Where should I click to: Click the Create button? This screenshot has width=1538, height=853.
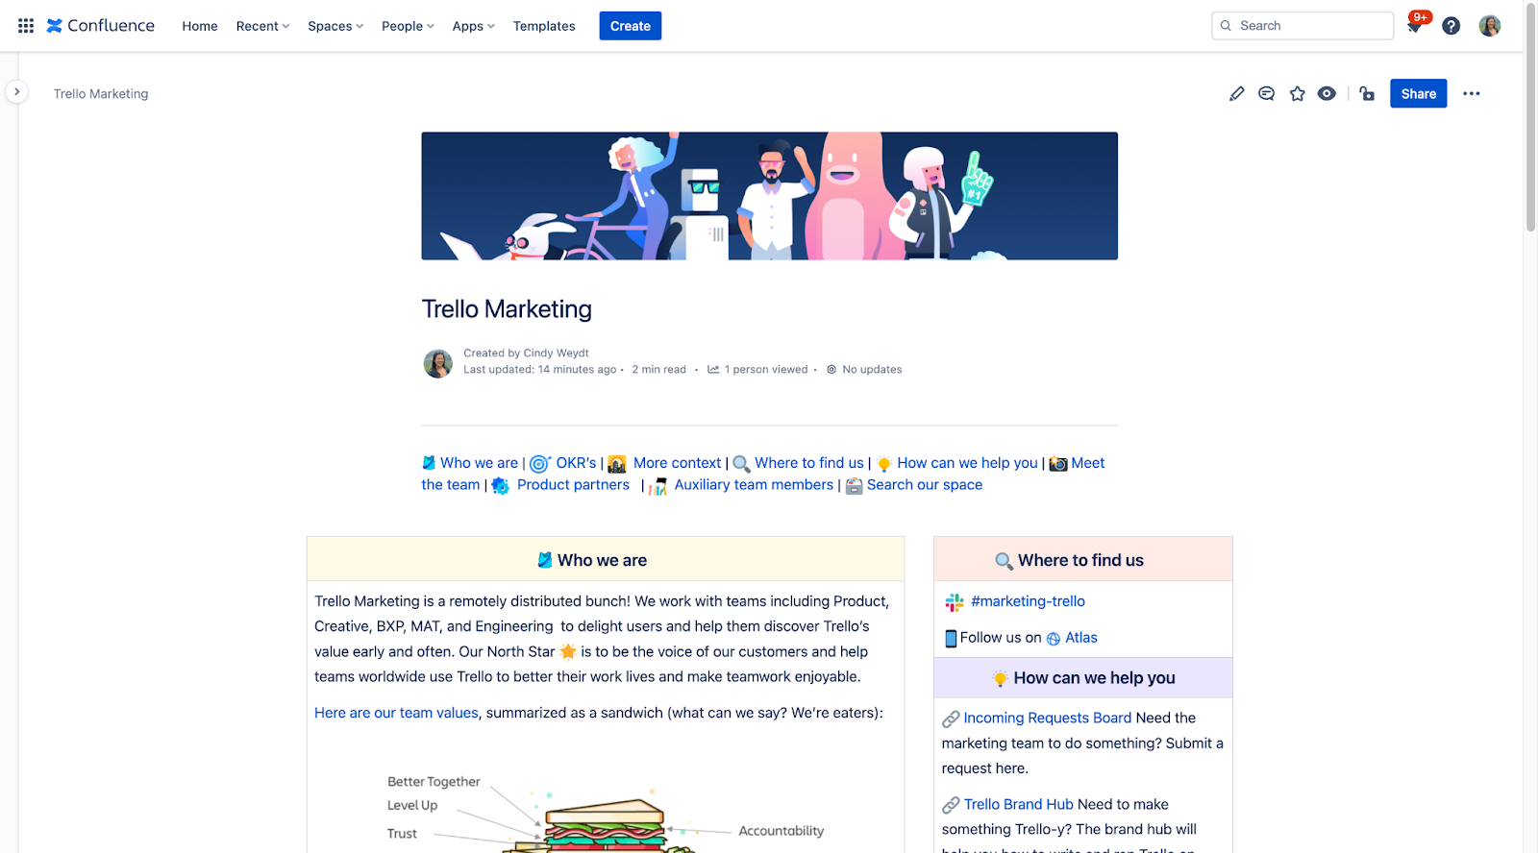[631, 26]
